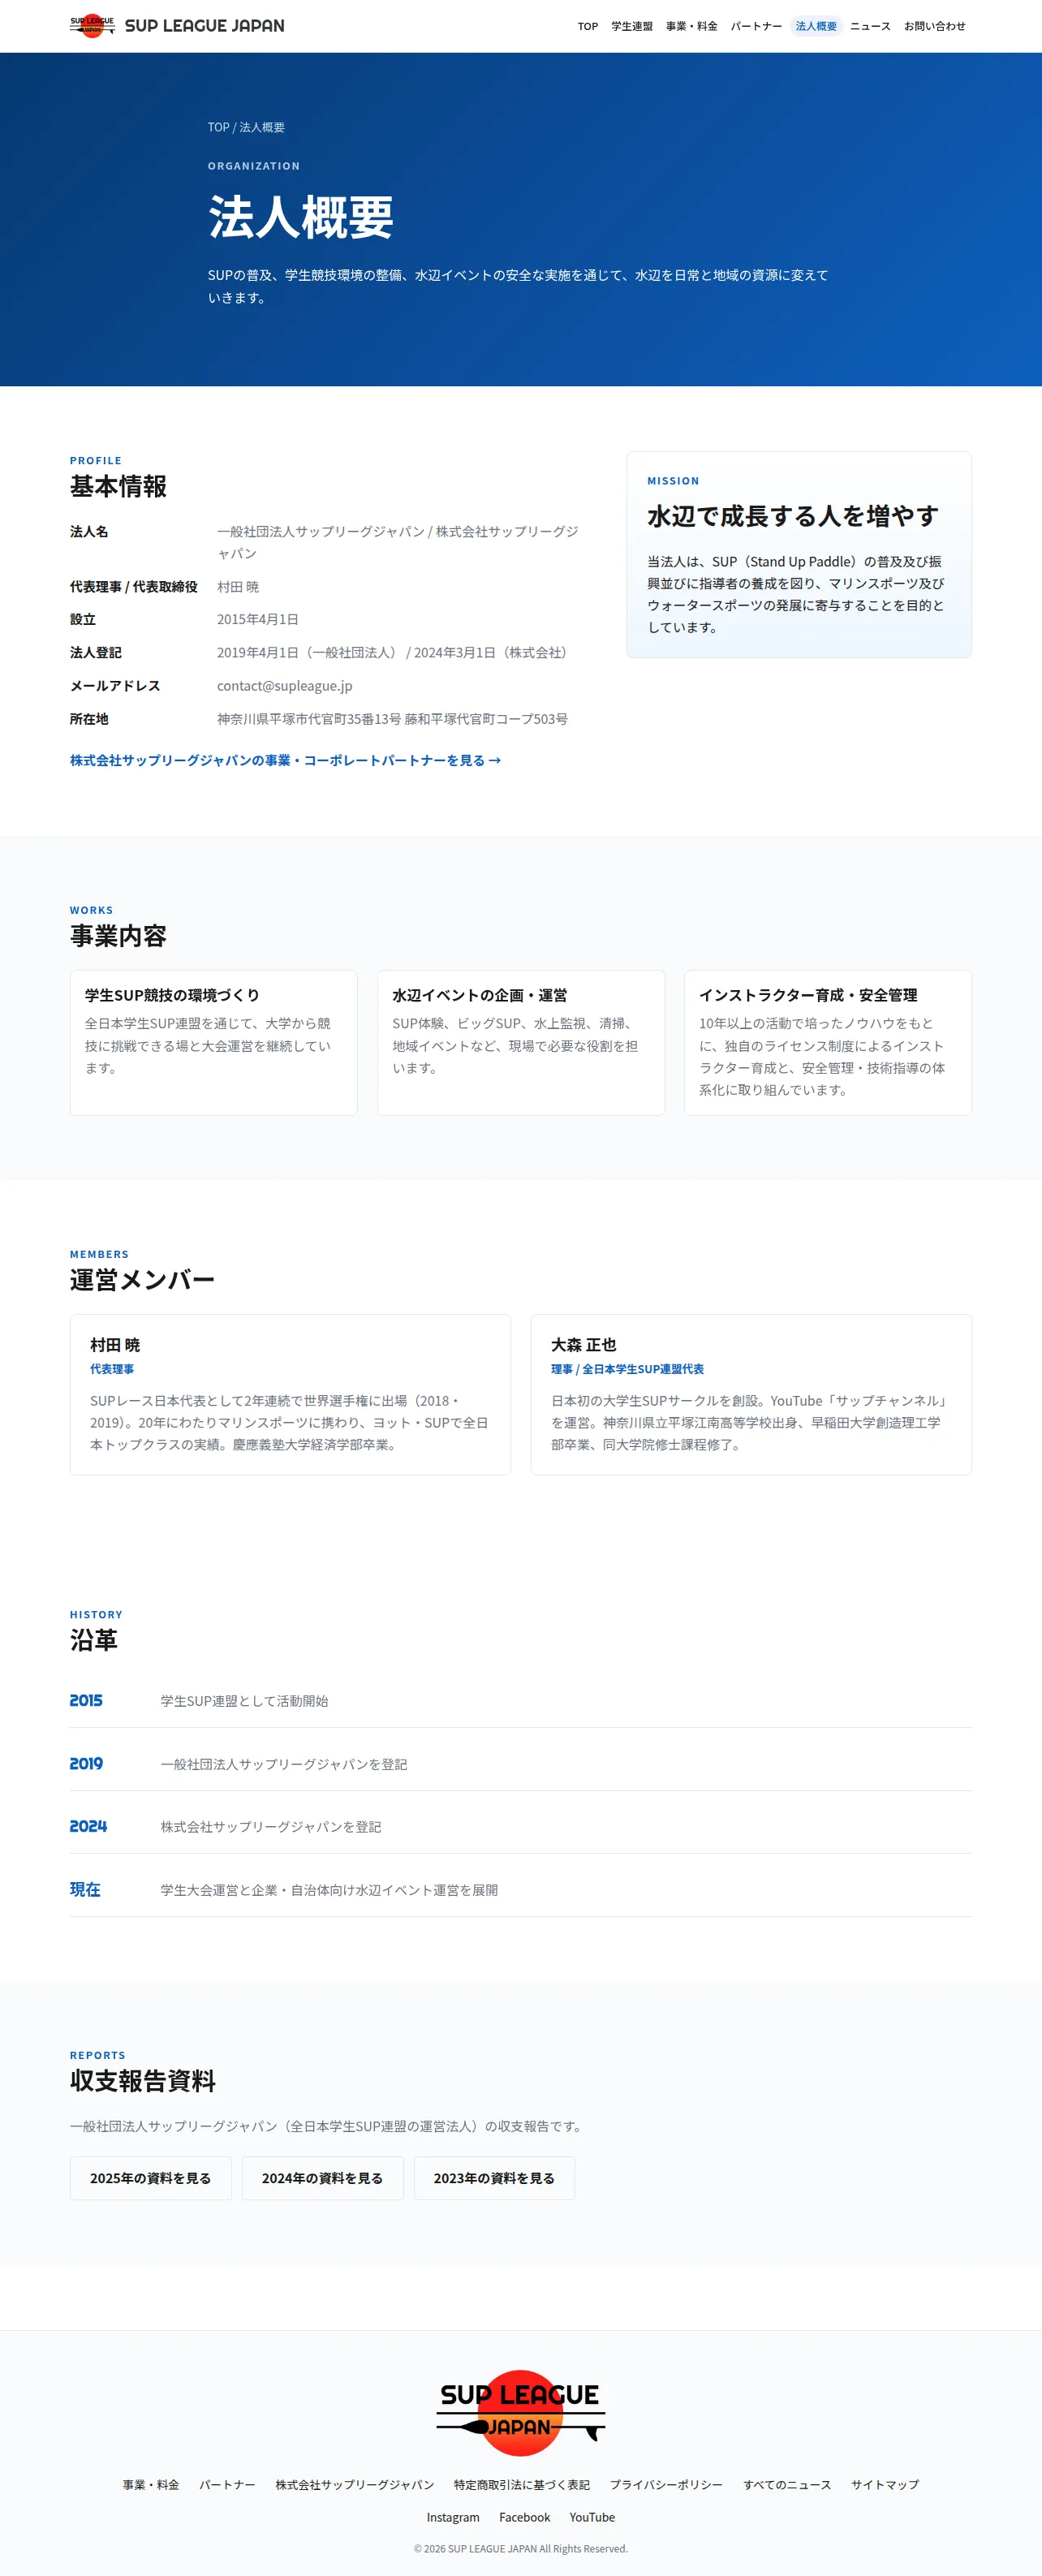Click the mission heading 水辺で成長する人を増やす
The height and width of the screenshot is (2576, 1042).
pos(793,516)
